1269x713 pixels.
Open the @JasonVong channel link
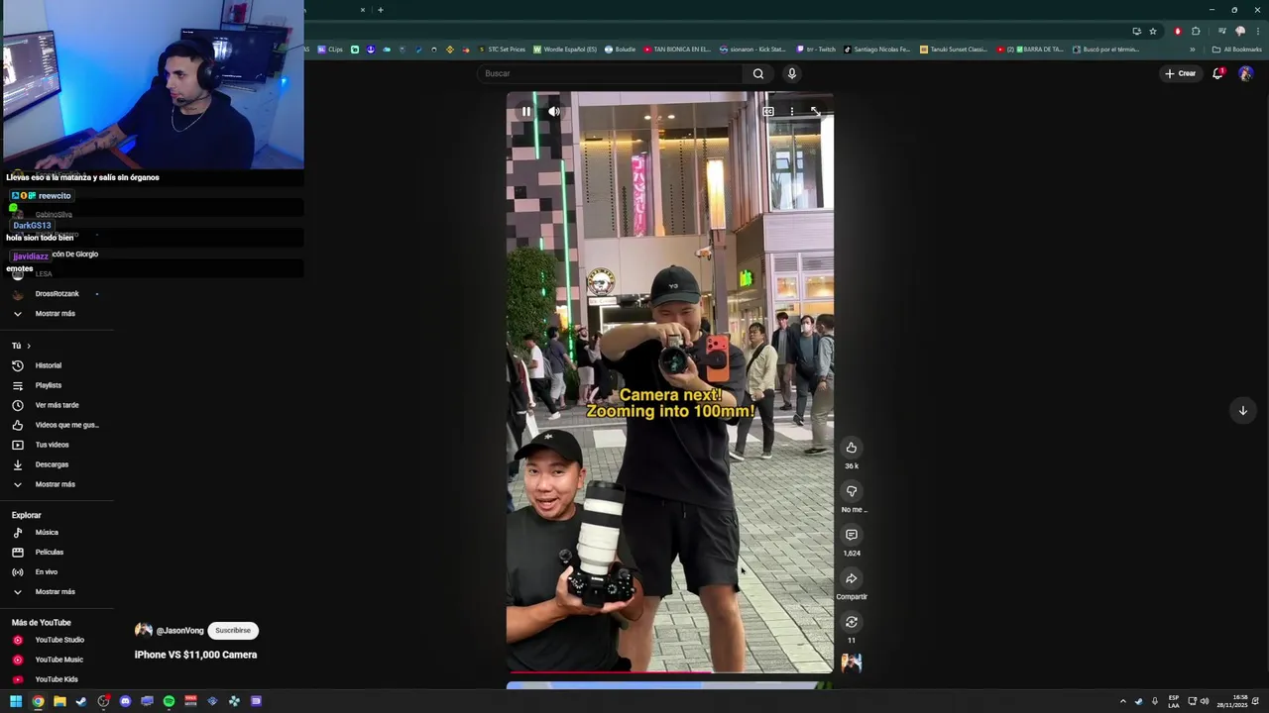point(179,631)
